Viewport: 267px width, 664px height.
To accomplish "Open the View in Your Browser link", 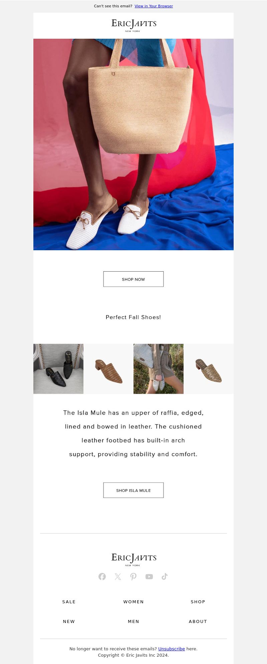I will pyautogui.click(x=154, y=6).
